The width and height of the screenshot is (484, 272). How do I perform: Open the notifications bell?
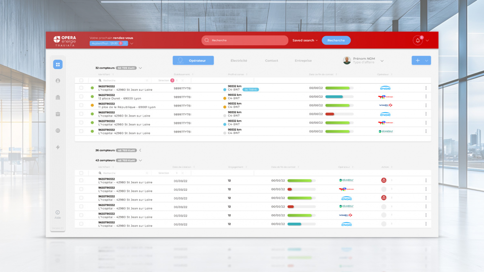[417, 40]
